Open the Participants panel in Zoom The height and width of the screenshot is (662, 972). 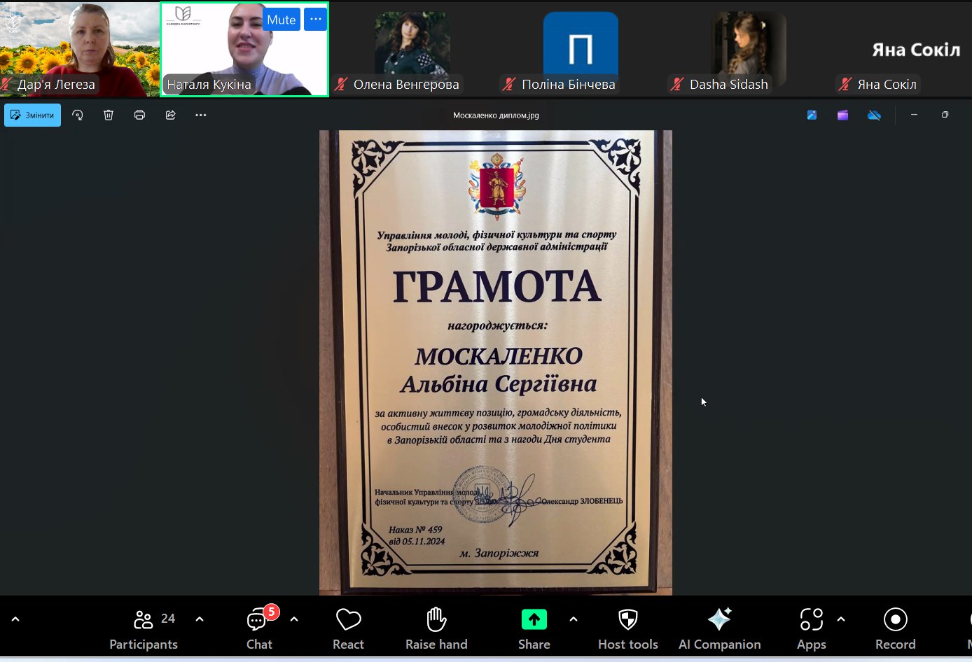[144, 629]
